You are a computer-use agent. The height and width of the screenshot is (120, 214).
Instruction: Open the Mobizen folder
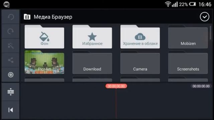188,37
